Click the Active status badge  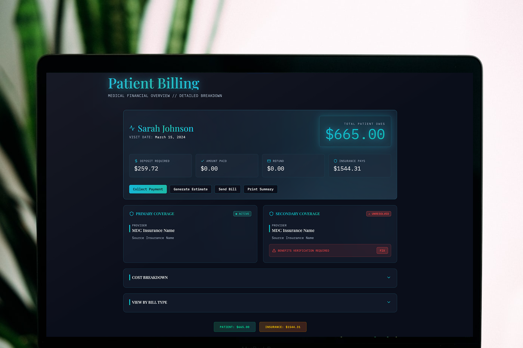pyautogui.click(x=242, y=214)
